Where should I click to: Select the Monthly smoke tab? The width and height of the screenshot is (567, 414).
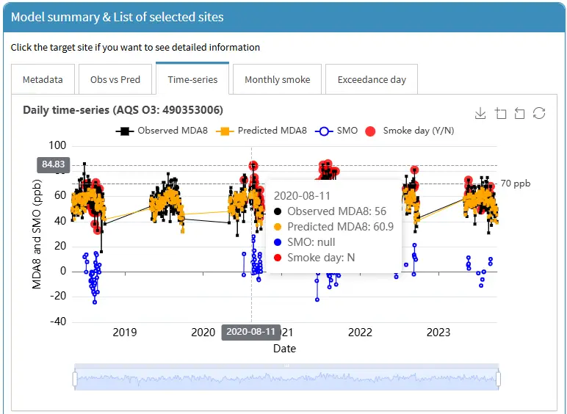(277, 79)
